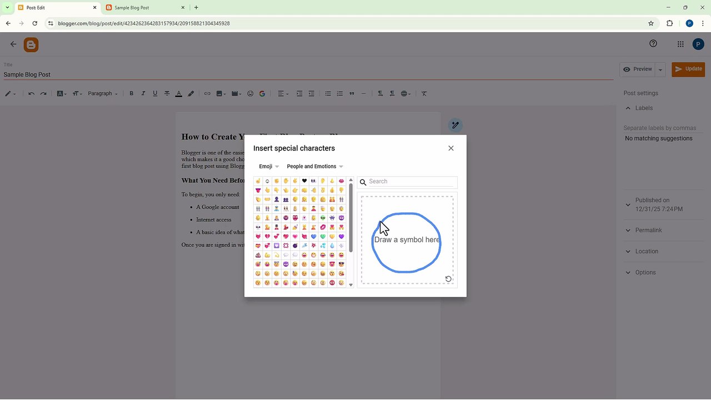
Task: Select the black heart emoji
Action: (304, 181)
